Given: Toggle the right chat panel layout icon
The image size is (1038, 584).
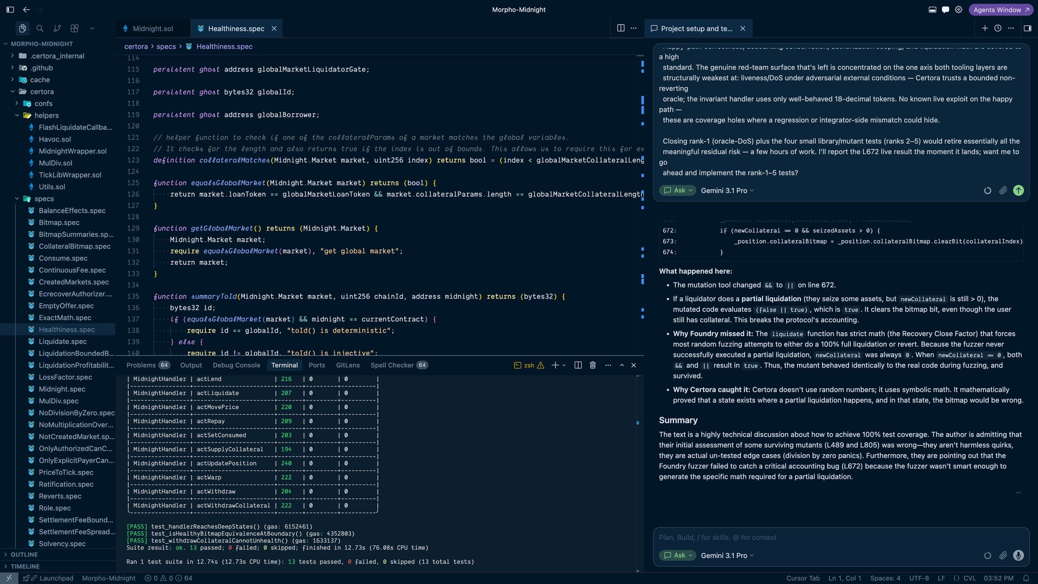Looking at the screenshot, I should point(1028,28).
